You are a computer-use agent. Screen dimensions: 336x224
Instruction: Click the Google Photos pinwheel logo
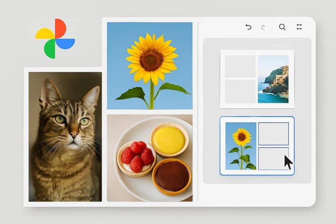[x=55, y=39]
